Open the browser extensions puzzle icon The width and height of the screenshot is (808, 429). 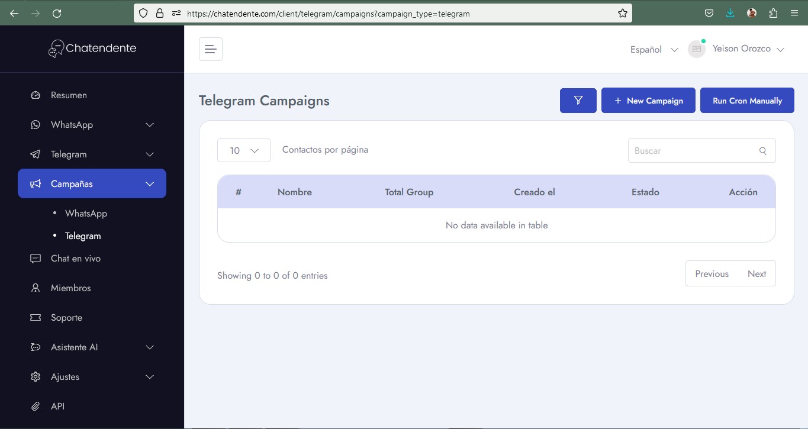pos(773,13)
